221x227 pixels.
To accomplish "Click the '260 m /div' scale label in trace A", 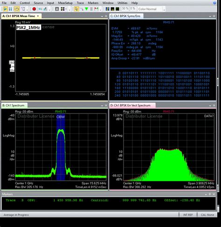I will pyautogui.click(x=12, y=66).
